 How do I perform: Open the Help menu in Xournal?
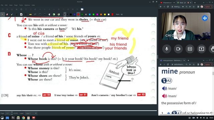pyautogui.click(x=33, y=5)
